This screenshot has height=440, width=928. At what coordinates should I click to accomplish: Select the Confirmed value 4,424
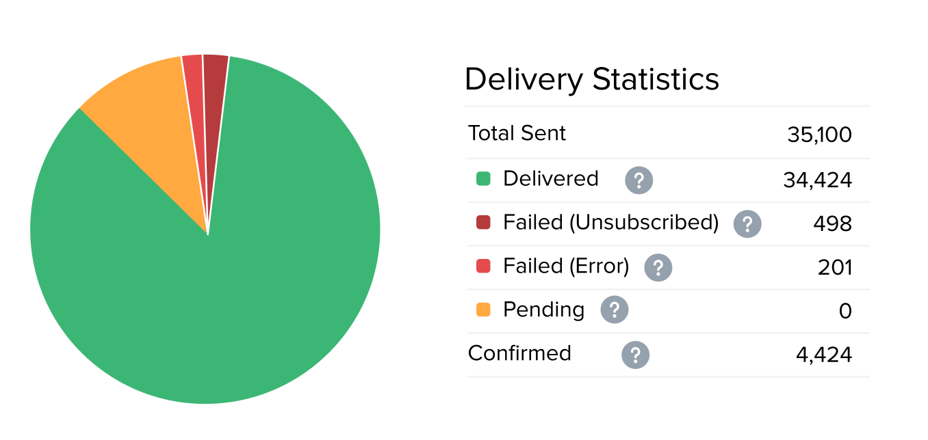pos(824,355)
